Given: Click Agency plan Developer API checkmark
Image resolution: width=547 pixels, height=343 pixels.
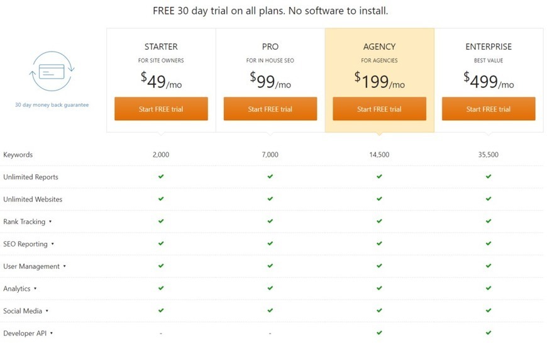Looking at the screenshot, I should (x=379, y=333).
